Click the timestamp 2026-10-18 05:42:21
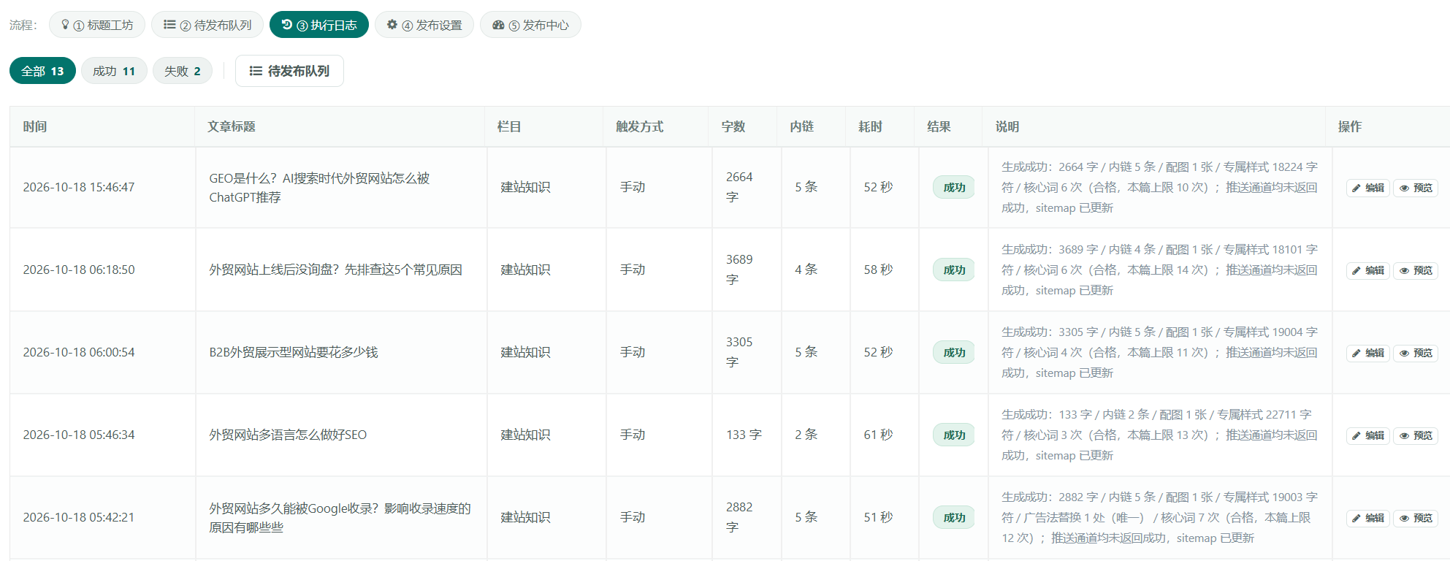Image resolution: width=1450 pixels, height=561 pixels. pos(79,517)
